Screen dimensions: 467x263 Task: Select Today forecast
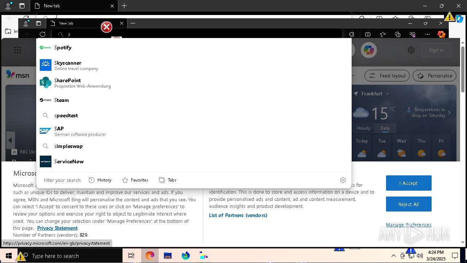[362, 148]
